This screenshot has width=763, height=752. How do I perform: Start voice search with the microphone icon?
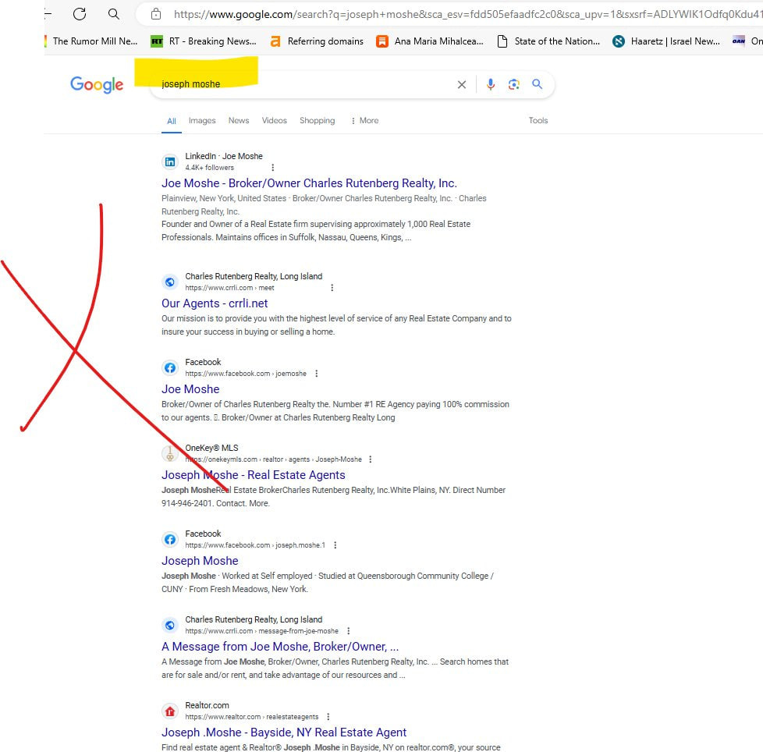tap(491, 84)
